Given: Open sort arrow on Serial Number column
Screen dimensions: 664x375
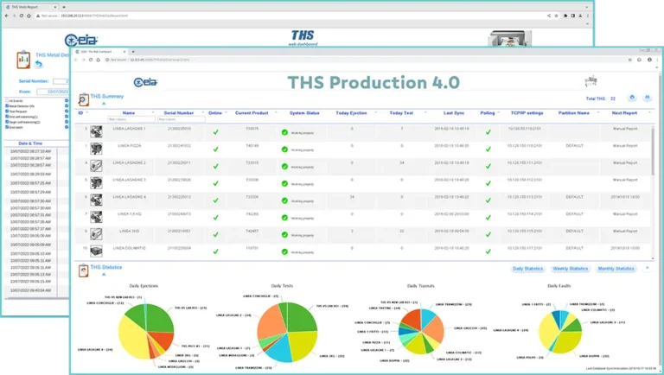Looking at the screenshot, I should pyautogui.click(x=203, y=112).
